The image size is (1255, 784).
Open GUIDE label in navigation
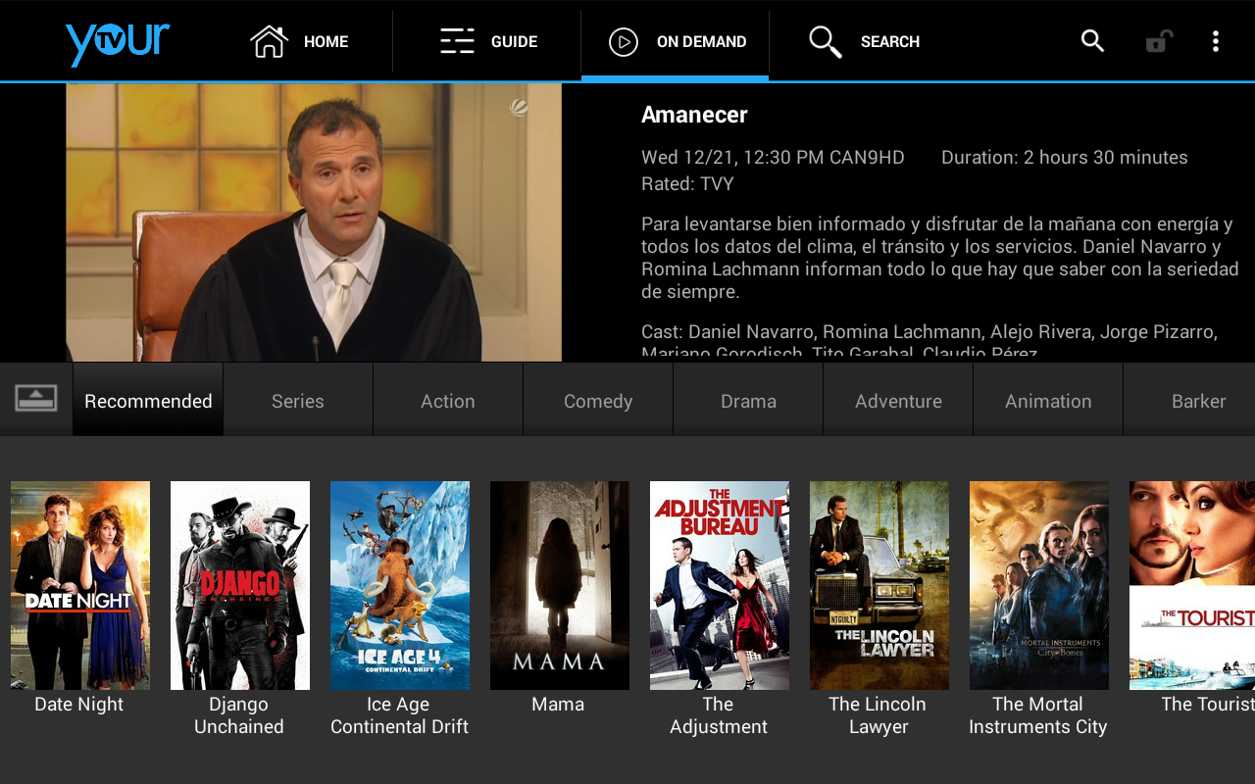pyautogui.click(x=515, y=42)
